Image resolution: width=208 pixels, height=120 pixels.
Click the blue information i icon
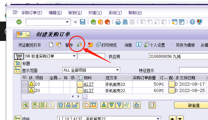138,44
